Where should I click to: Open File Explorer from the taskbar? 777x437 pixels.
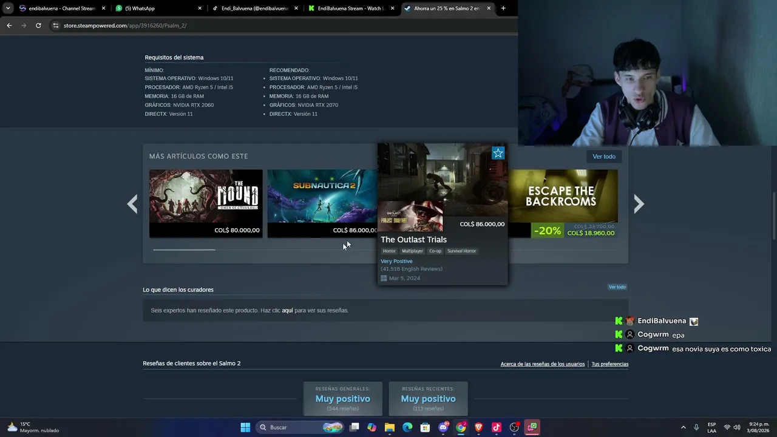point(390,427)
